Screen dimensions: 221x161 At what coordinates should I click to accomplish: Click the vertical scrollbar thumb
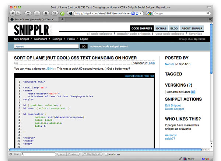211,49
